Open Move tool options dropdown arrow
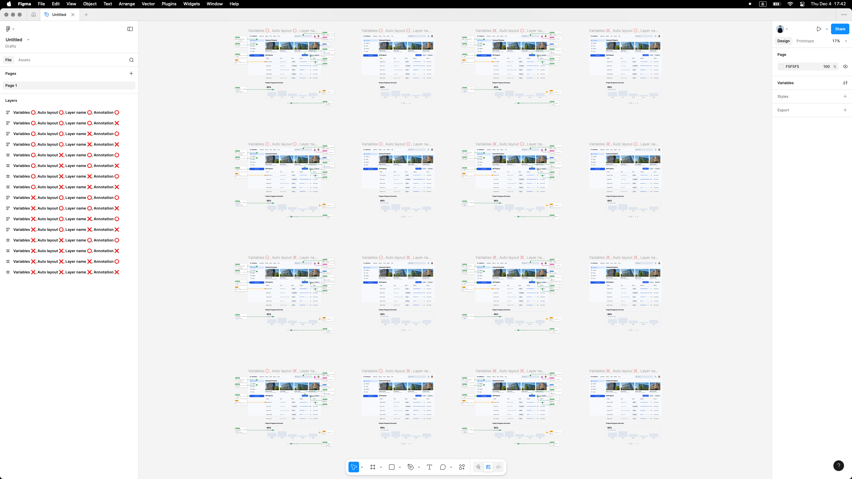The image size is (852, 479). click(x=362, y=467)
